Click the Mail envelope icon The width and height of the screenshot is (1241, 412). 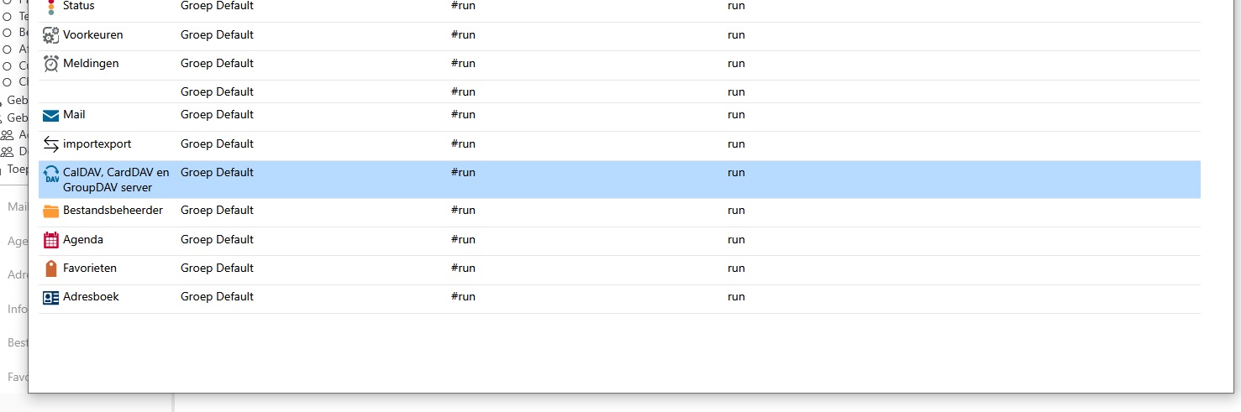pos(50,116)
